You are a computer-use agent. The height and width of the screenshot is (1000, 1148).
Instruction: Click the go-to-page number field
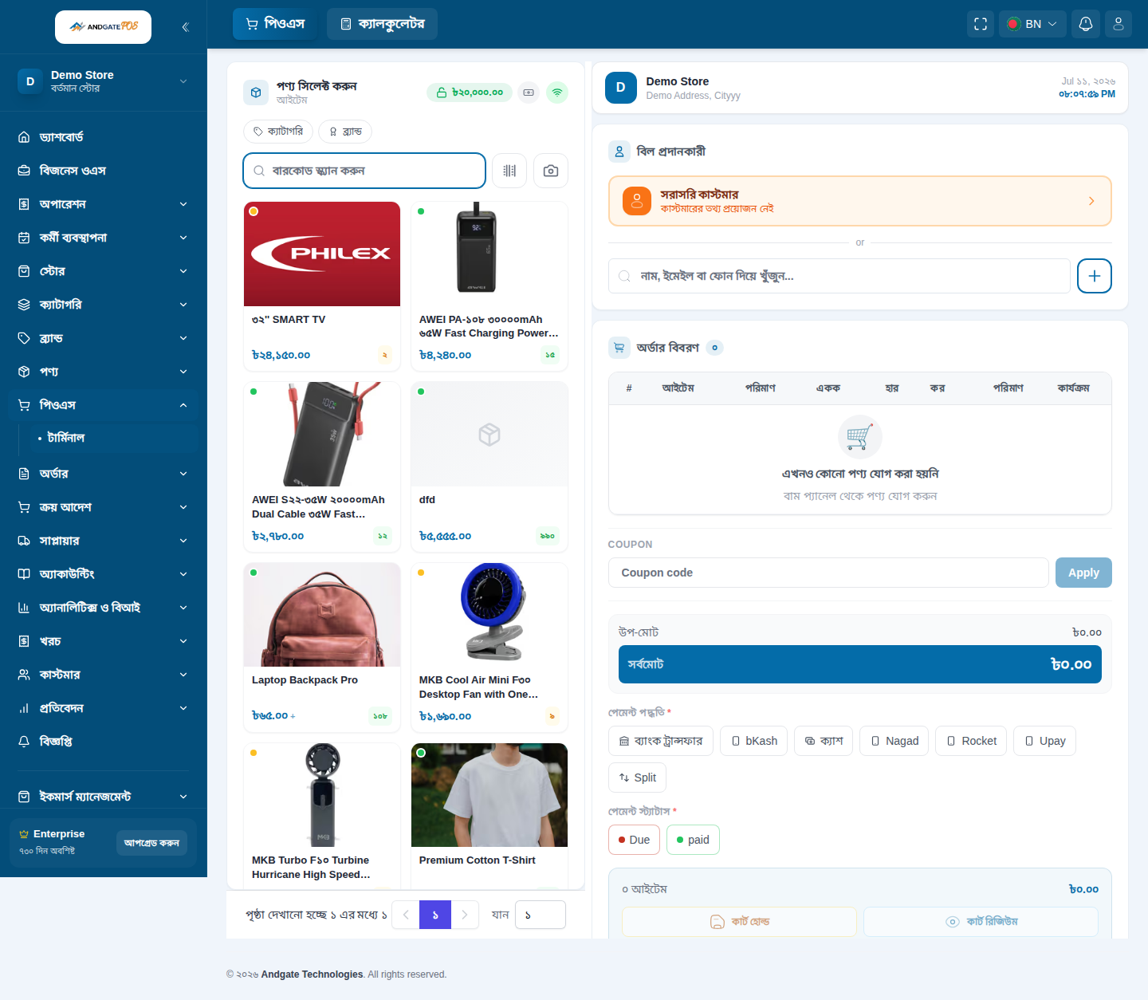(x=541, y=915)
